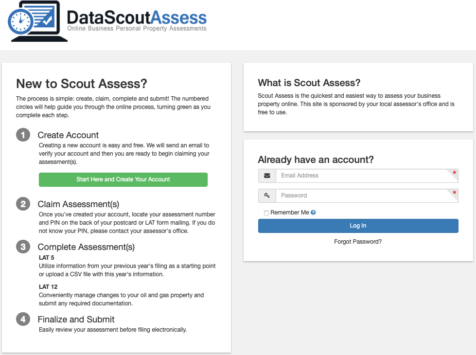Click the Create Account heading
Screen dimensions: 476x355
[68, 135]
